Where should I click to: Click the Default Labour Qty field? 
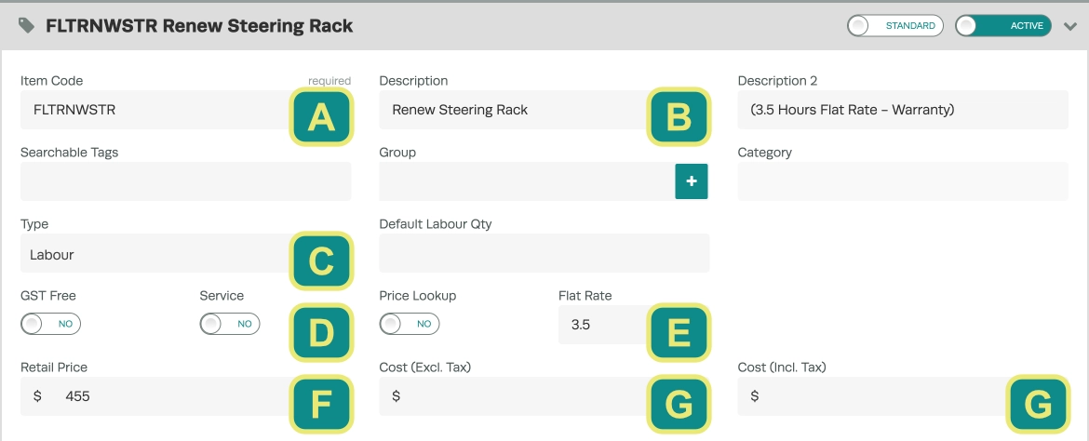[x=544, y=253]
